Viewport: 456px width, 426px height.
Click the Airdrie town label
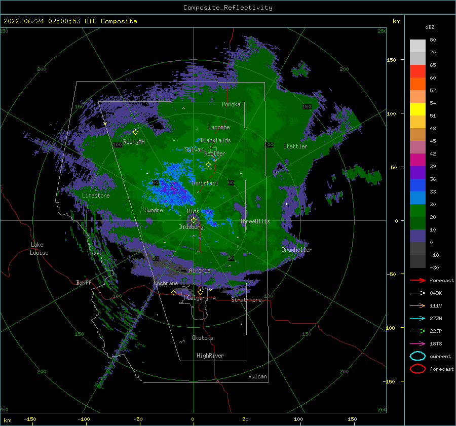point(200,270)
